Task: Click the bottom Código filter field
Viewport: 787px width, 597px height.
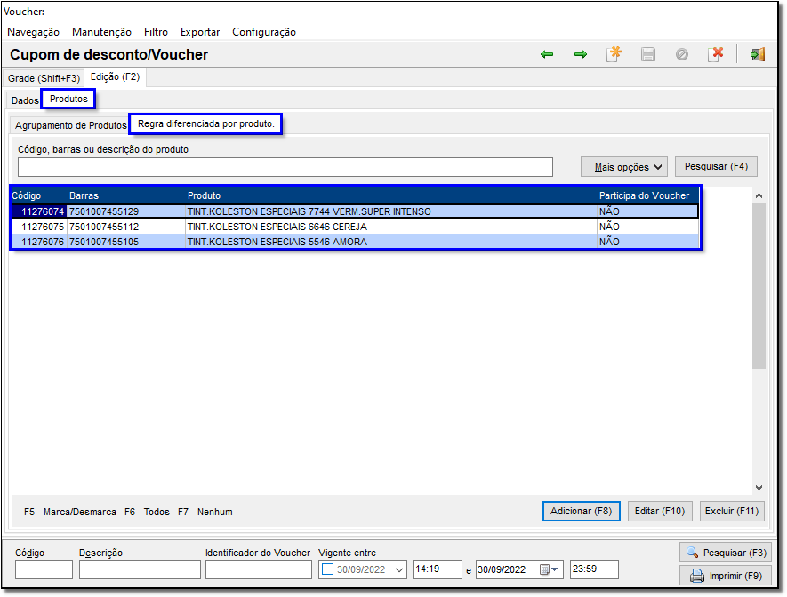Action: (44, 570)
